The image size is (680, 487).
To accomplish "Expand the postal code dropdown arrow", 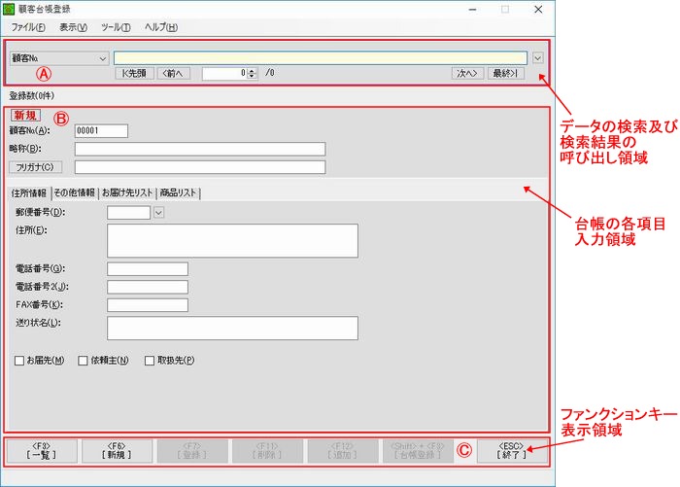I will [158, 213].
